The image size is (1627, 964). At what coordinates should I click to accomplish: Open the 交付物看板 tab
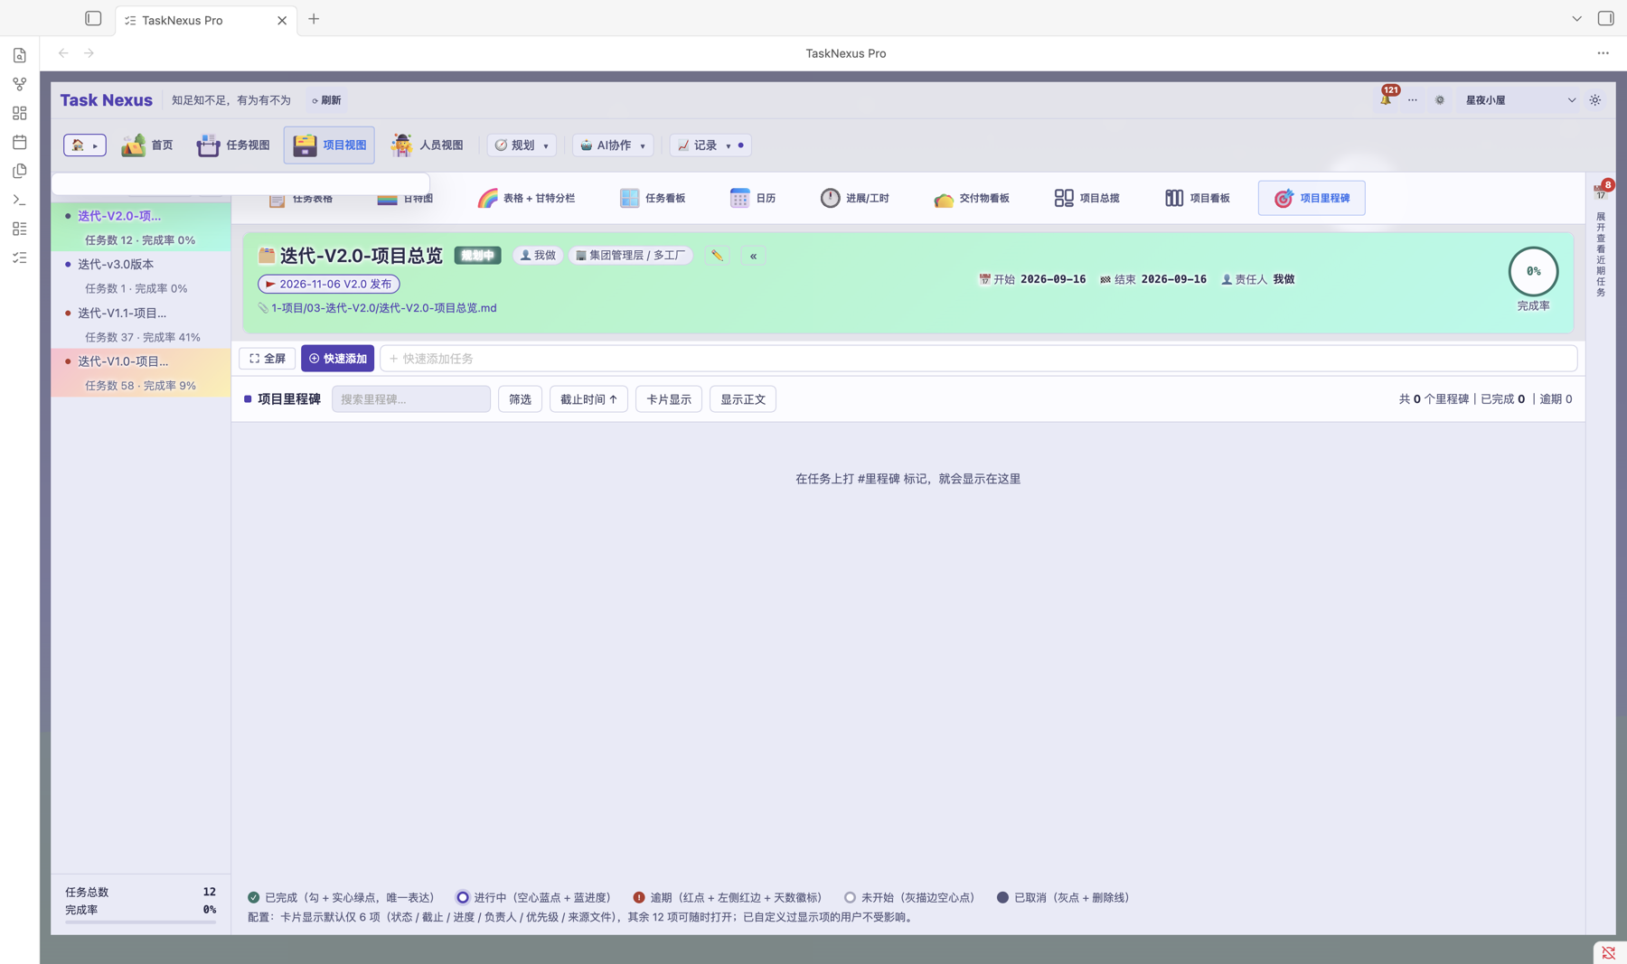(x=972, y=198)
